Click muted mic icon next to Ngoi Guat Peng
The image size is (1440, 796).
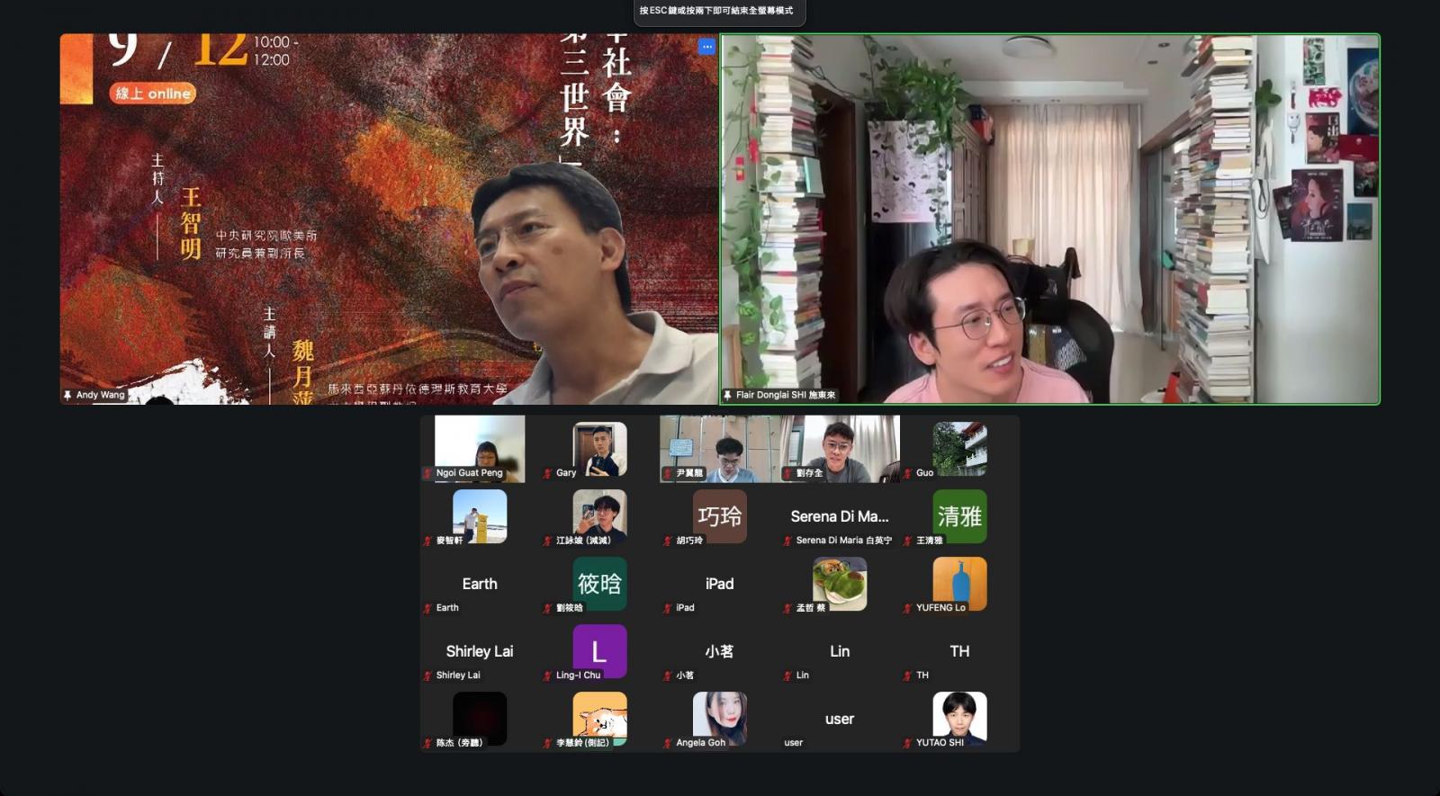[427, 473]
